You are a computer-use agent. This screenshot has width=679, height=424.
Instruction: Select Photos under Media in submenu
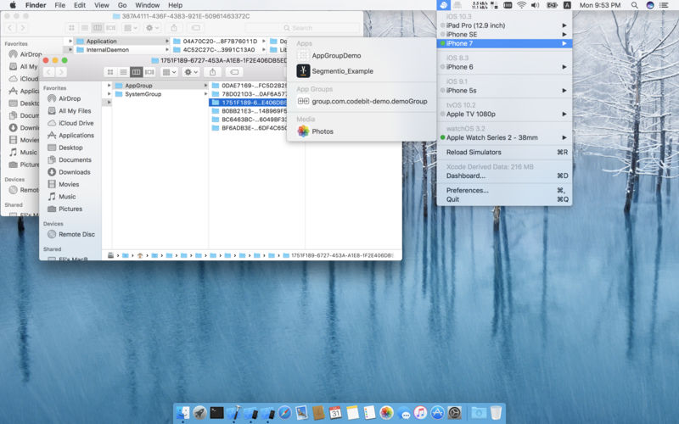(362, 131)
